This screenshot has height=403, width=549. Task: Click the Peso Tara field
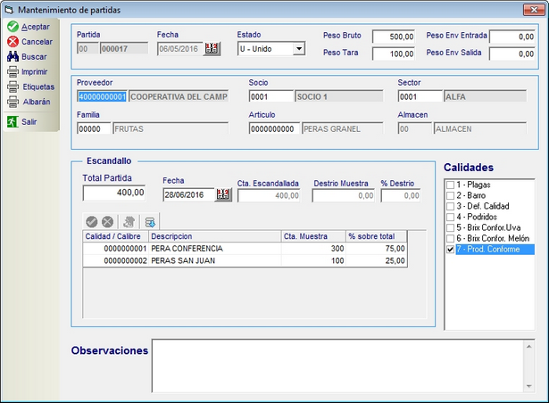click(x=394, y=53)
